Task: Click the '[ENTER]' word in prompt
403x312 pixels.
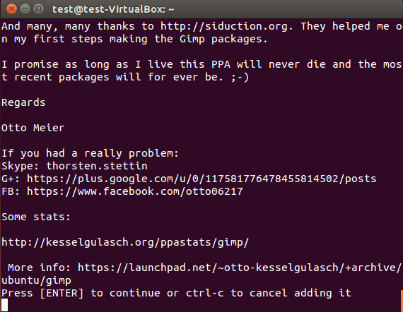Action: pos(62,293)
